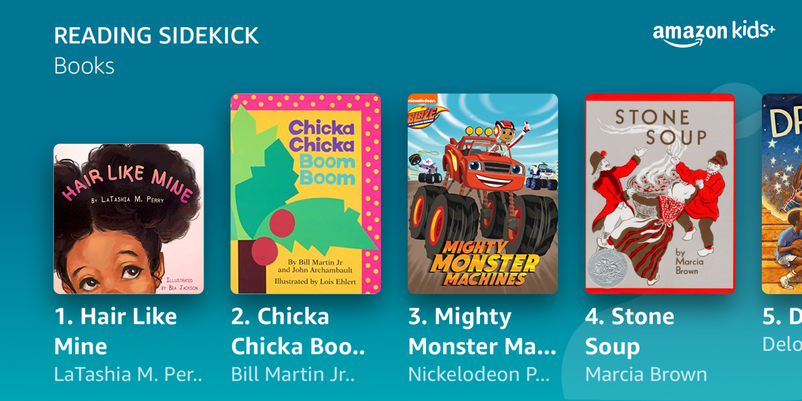
Task: Click the "1. Hair Like Mine" title
Action: click(115, 331)
